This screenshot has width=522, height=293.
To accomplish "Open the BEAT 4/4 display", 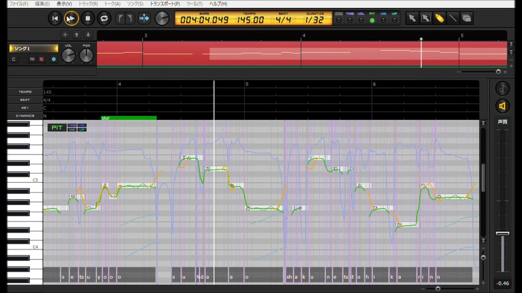I will pyautogui.click(x=283, y=20).
